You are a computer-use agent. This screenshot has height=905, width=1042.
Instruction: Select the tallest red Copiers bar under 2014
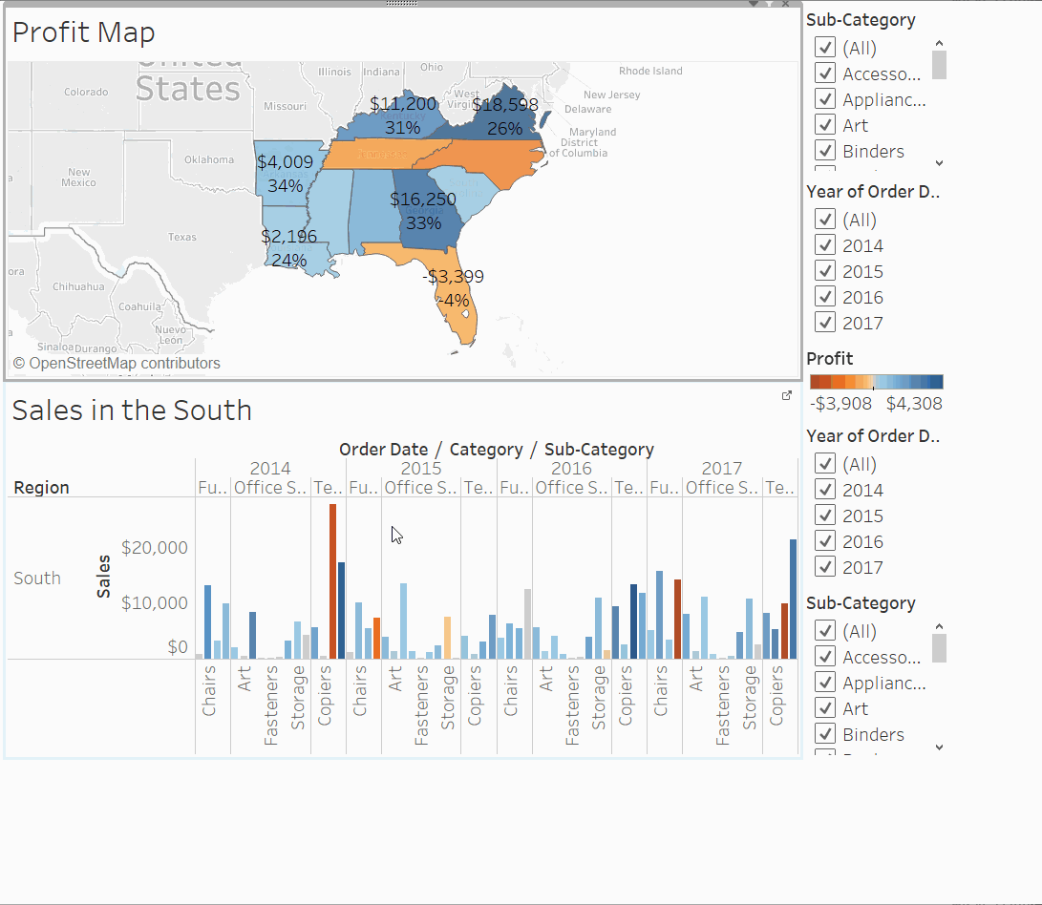pos(332,580)
